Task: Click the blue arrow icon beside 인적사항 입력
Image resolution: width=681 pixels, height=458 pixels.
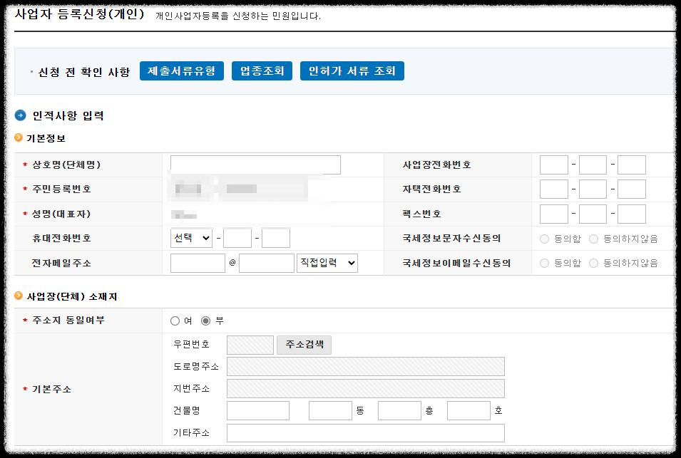Action: pos(21,115)
